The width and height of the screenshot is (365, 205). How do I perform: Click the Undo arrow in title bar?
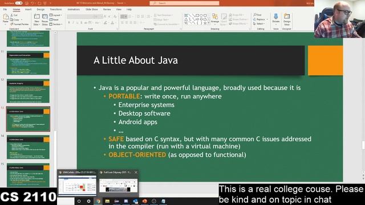pyautogui.click(x=33, y=3)
